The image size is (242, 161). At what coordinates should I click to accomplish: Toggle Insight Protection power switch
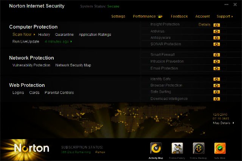217,25
